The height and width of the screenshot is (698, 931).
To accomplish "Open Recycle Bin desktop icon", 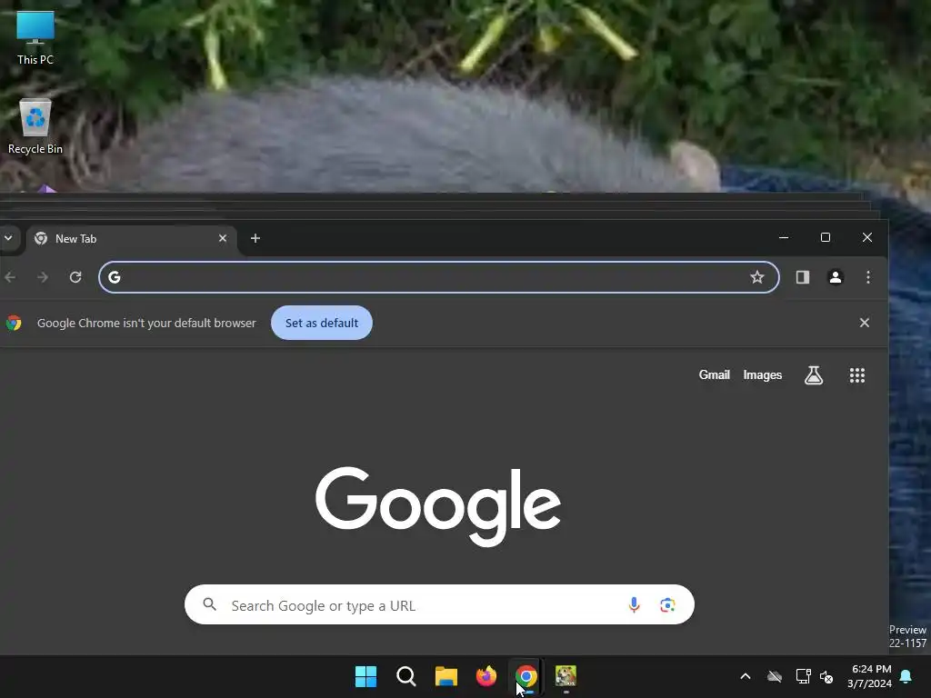I will [x=35, y=126].
